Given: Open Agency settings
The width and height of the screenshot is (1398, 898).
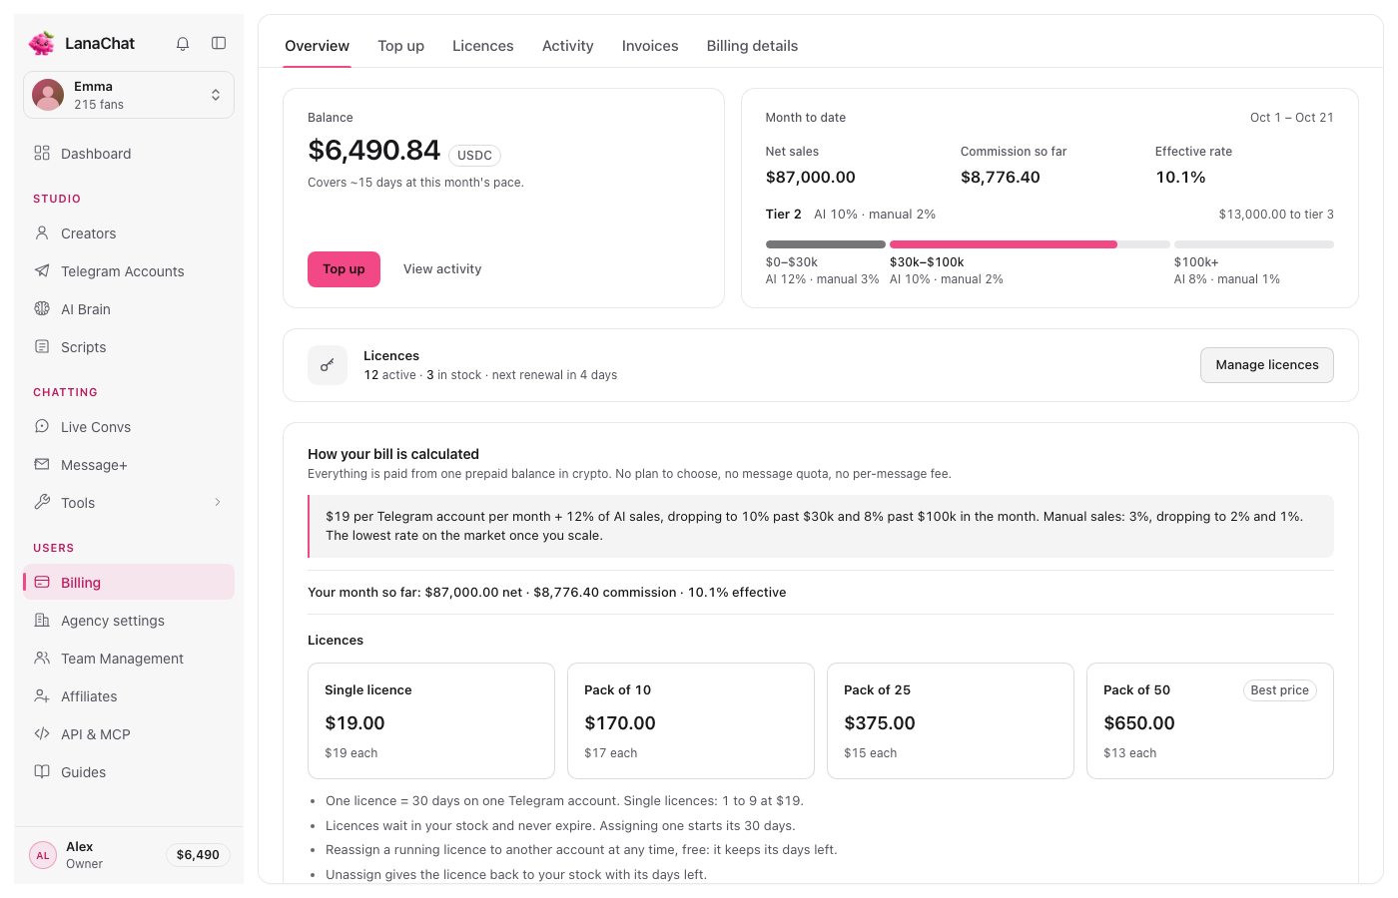Looking at the screenshot, I should click(129, 620).
